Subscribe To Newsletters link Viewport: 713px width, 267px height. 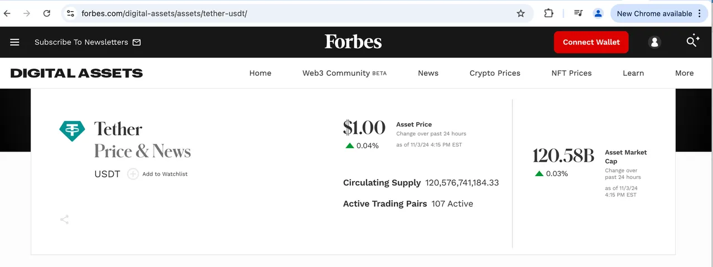[87, 42]
